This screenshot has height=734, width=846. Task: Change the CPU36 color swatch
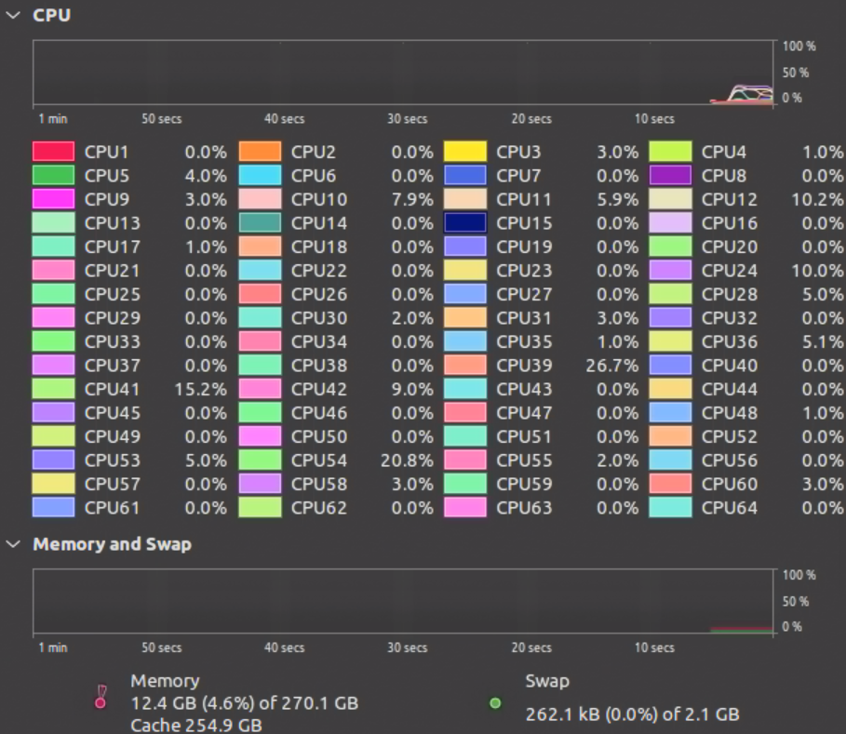coord(670,341)
